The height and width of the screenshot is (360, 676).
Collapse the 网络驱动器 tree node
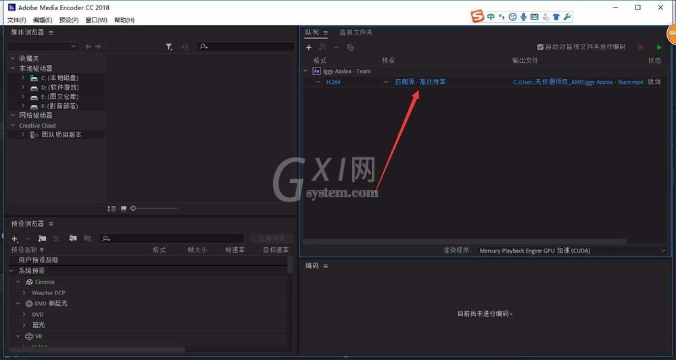click(13, 115)
